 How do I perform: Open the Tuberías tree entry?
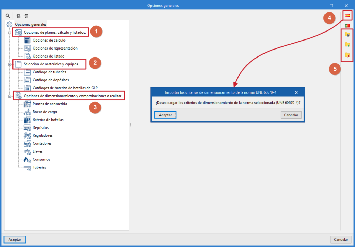click(40, 168)
